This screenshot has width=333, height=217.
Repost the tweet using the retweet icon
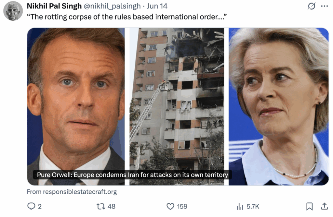tap(101, 206)
